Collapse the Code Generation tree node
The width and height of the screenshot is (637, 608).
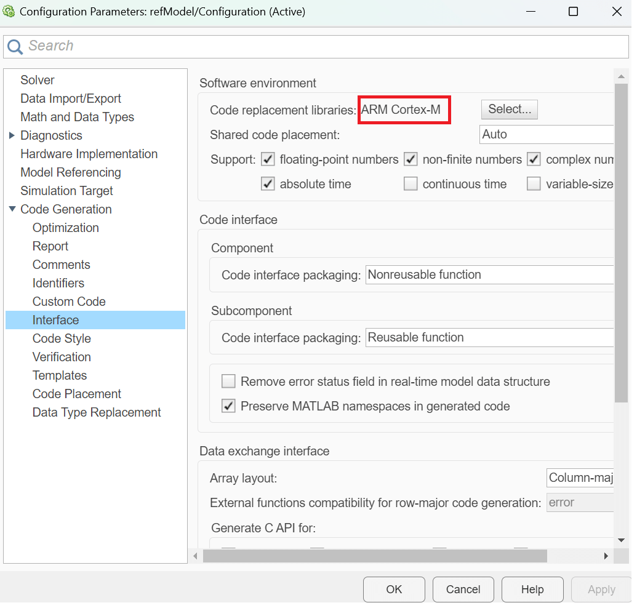tap(12, 209)
